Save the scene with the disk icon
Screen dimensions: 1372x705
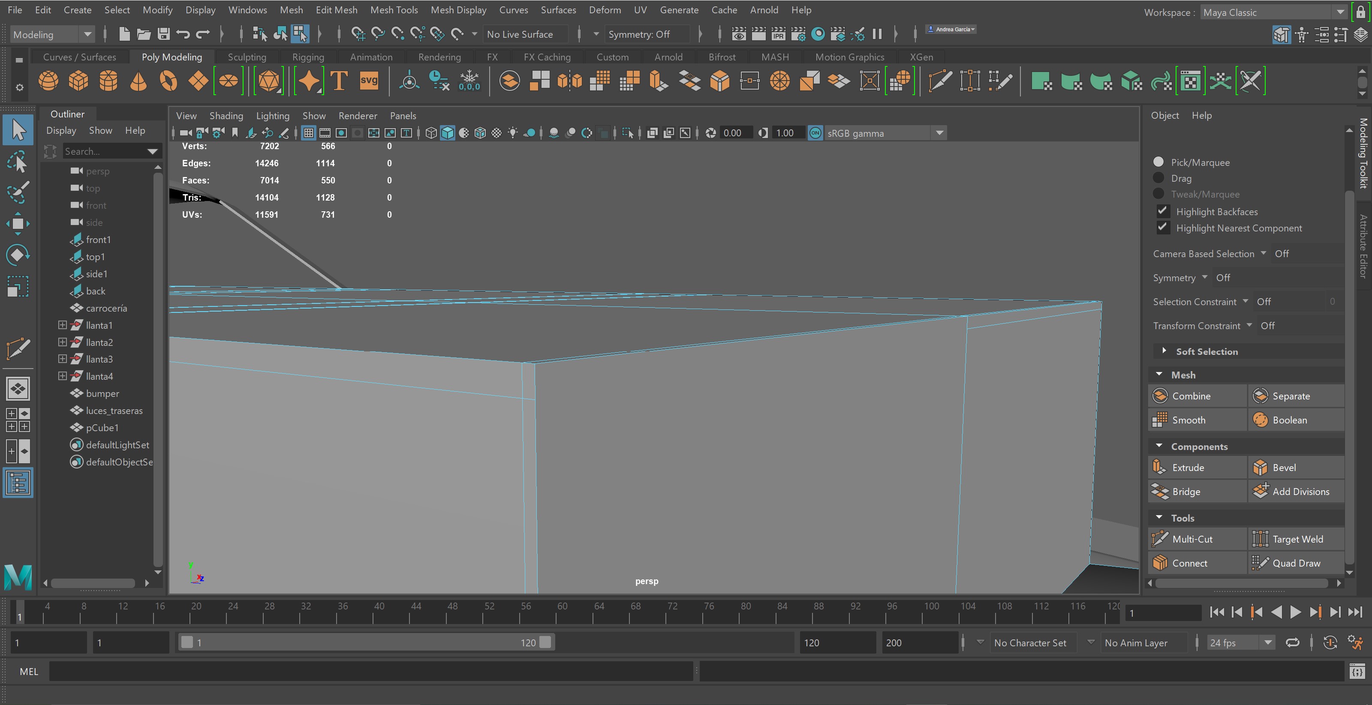click(x=163, y=35)
